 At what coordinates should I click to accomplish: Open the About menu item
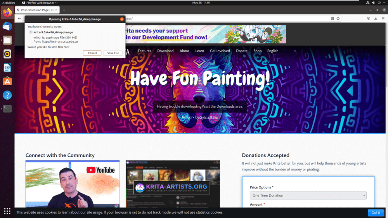[x=184, y=51]
